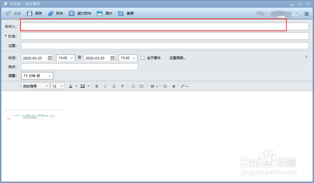Toggle underline formatting

click(114, 86)
